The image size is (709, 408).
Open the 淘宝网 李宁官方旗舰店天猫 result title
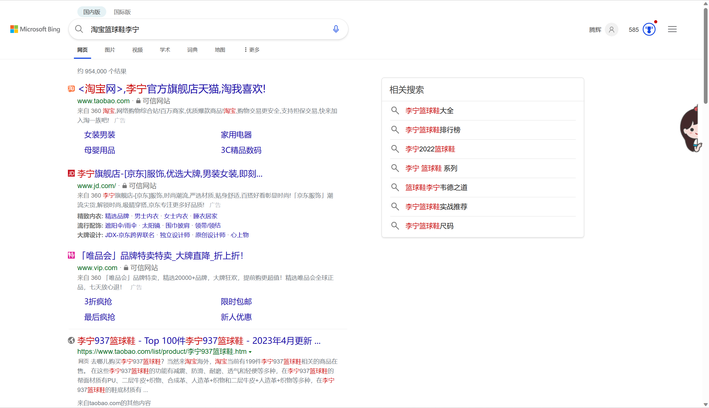tap(172, 89)
